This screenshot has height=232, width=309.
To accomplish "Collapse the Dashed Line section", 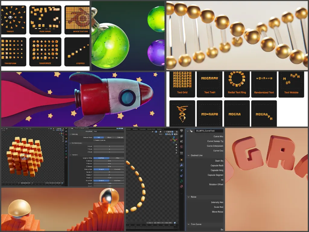I will click(189, 156).
